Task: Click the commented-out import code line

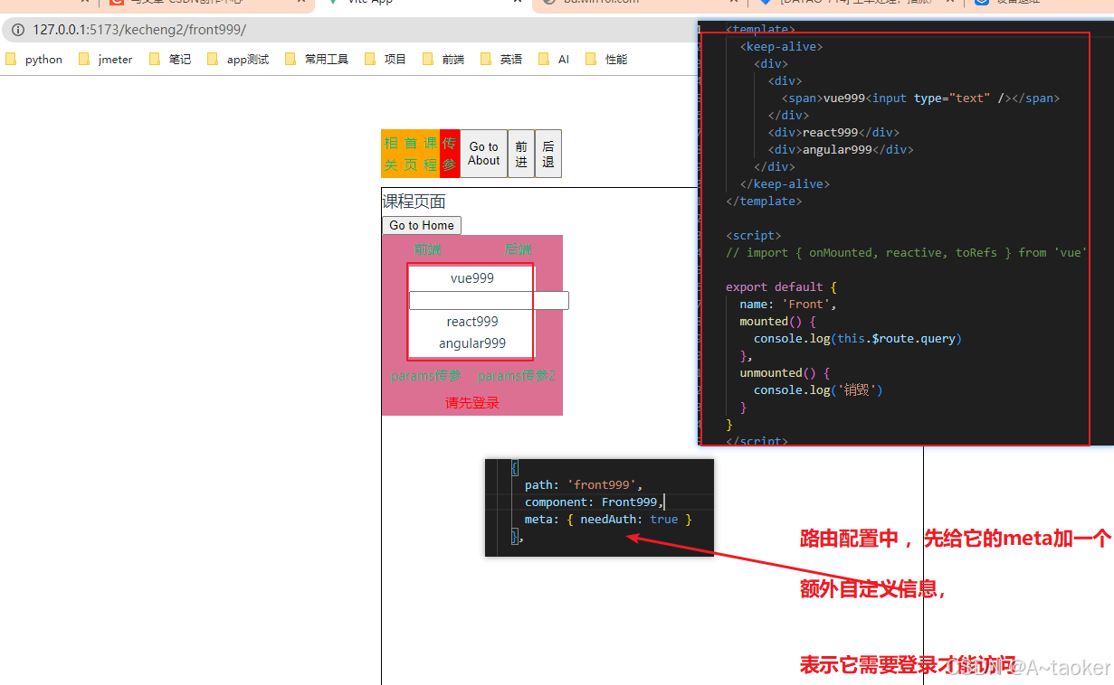Action: coord(906,252)
